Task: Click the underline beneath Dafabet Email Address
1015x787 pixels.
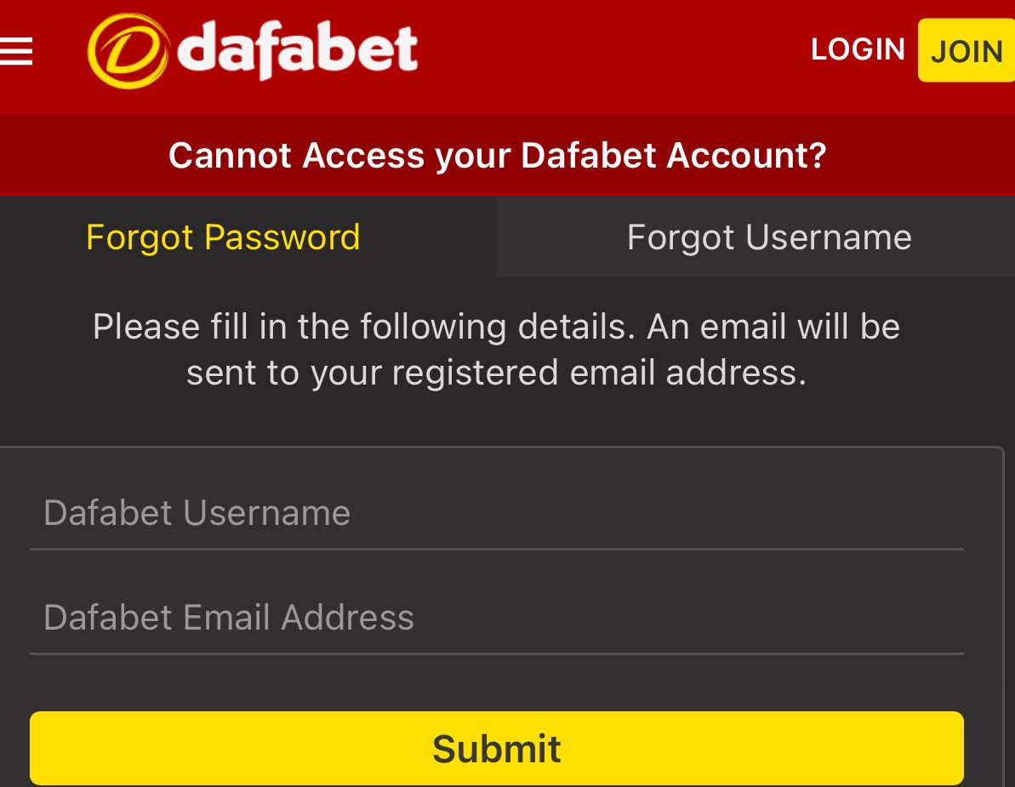Action: point(497,653)
